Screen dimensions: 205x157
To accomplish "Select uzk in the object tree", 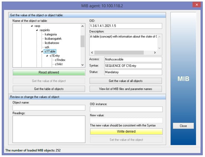I will point(47,47).
